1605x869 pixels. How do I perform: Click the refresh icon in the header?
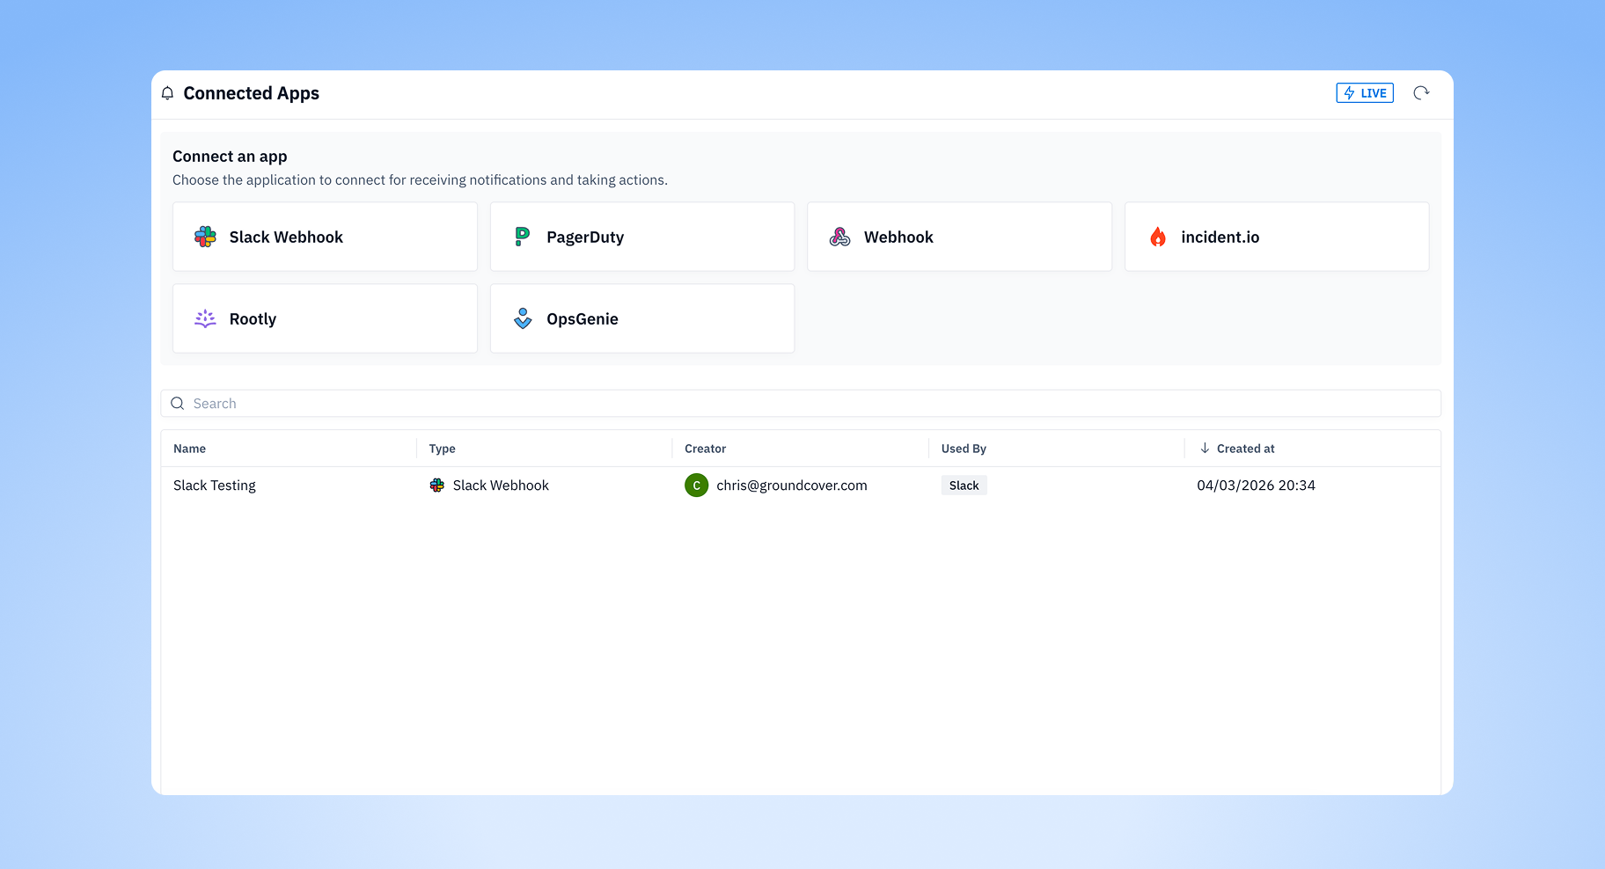[1421, 93]
